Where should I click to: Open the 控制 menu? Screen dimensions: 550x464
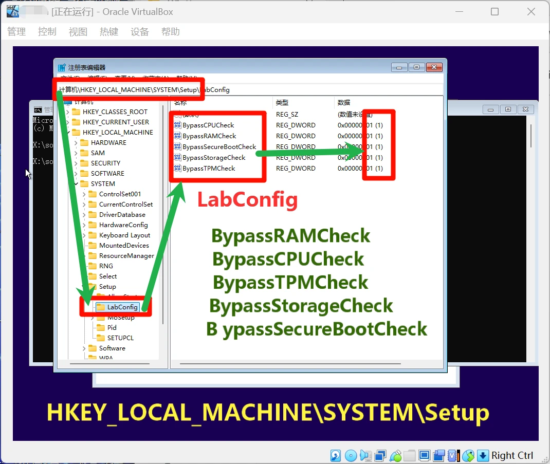tap(47, 32)
